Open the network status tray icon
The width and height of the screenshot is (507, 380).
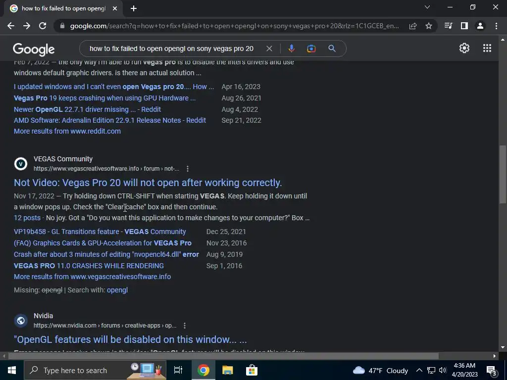click(x=431, y=370)
